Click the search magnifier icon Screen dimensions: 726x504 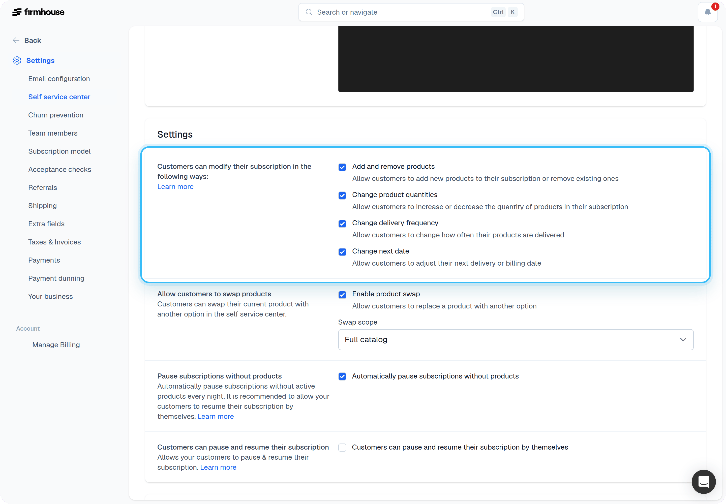coord(309,12)
